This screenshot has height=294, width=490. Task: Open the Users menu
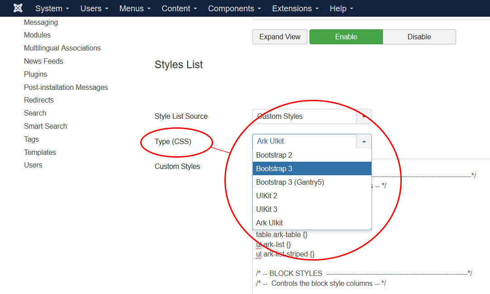pyautogui.click(x=94, y=9)
